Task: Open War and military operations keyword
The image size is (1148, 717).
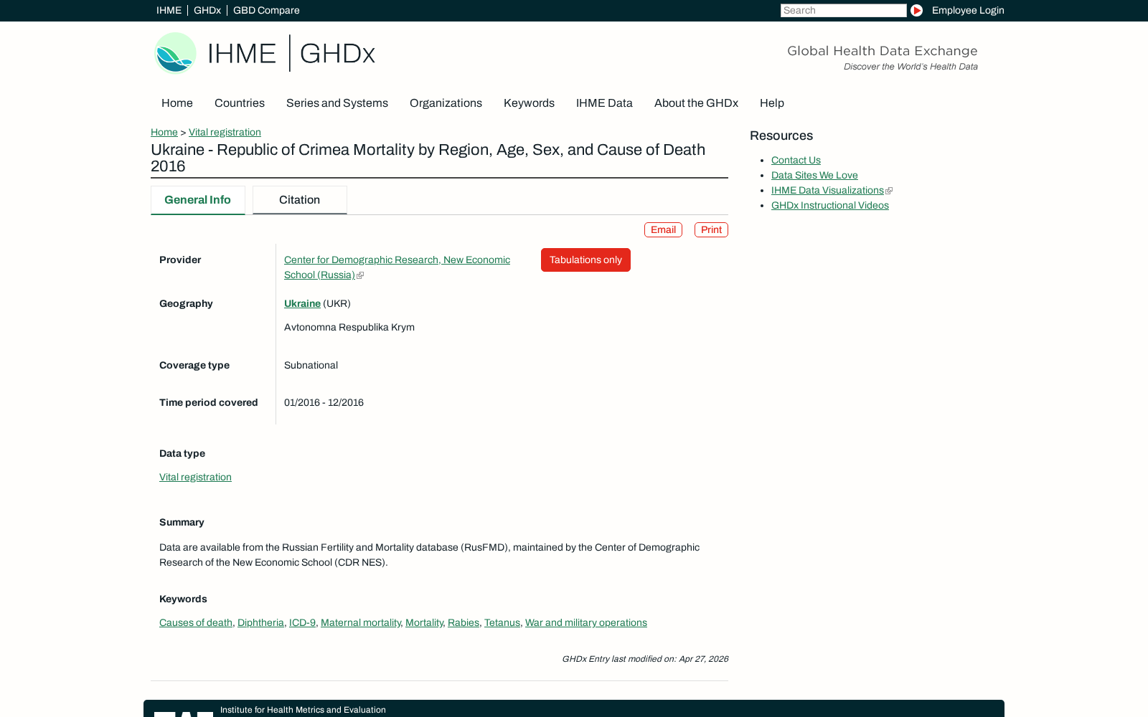Action: click(586, 622)
